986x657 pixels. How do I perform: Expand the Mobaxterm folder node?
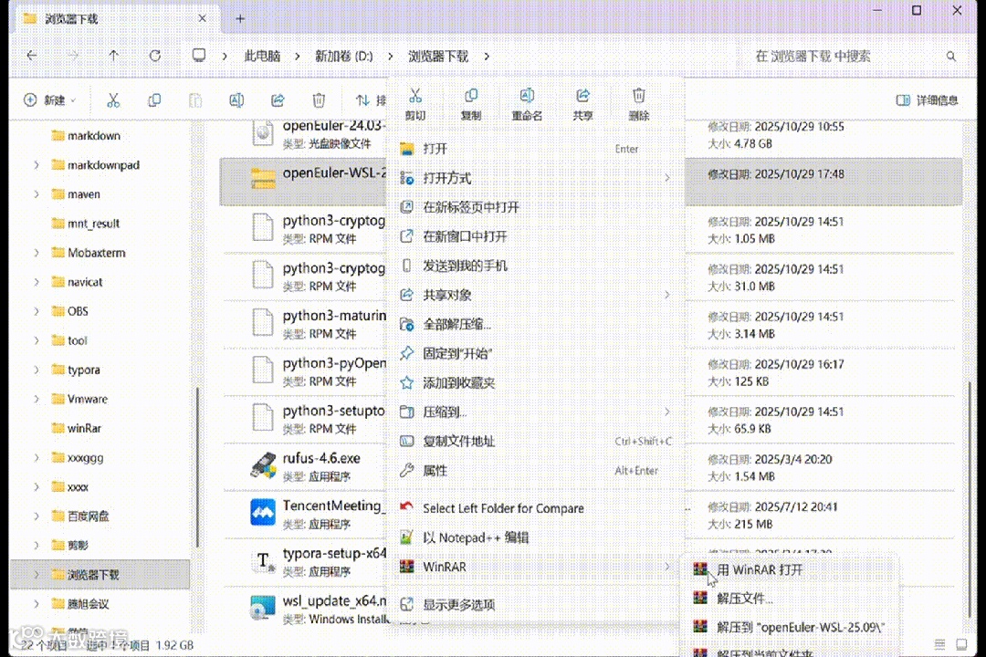37,253
